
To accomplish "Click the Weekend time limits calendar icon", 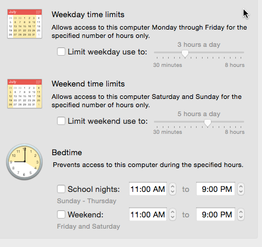I will click(24, 94).
